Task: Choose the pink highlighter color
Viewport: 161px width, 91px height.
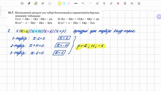Action: click(x=69, y=3)
